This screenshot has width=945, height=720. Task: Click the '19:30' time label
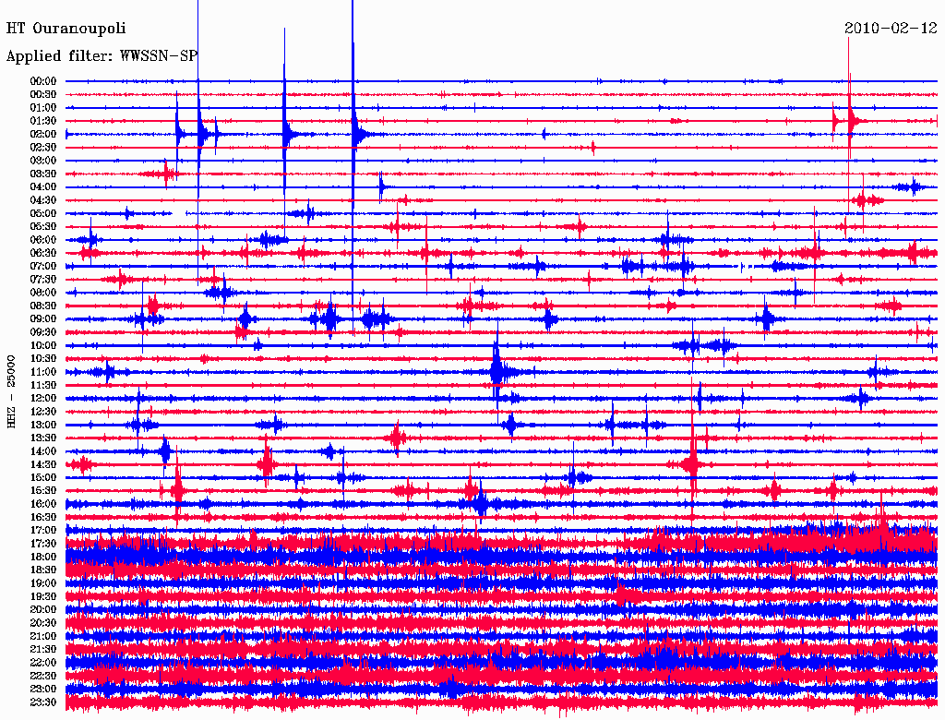(x=42, y=596)
